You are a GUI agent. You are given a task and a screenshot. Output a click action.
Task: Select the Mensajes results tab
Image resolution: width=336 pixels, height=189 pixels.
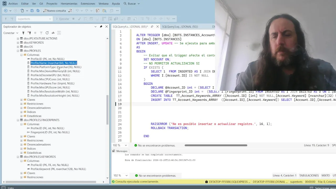[x=120, y=151]
